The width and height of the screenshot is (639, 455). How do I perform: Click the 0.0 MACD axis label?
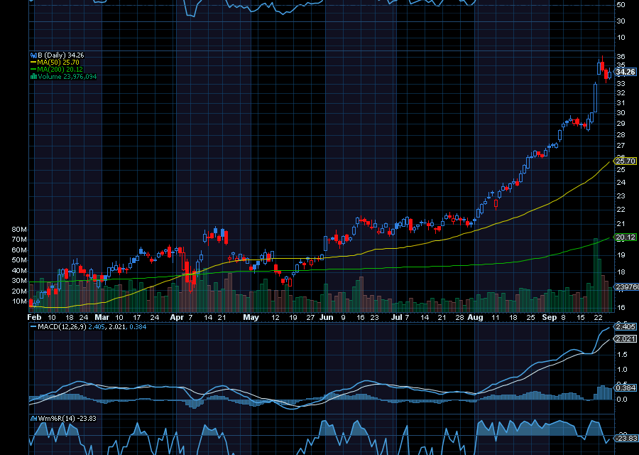pos(622,400)
